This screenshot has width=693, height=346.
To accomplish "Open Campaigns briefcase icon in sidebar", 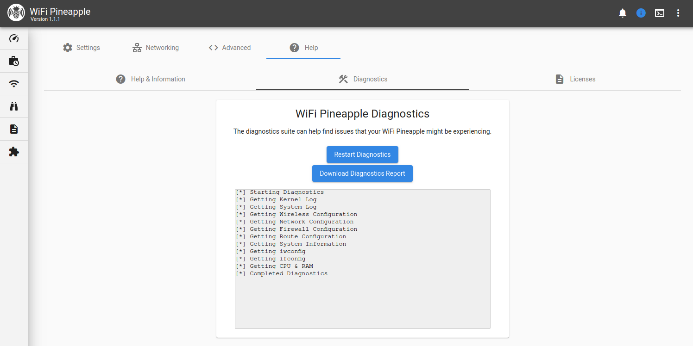I will pos(14,61).
